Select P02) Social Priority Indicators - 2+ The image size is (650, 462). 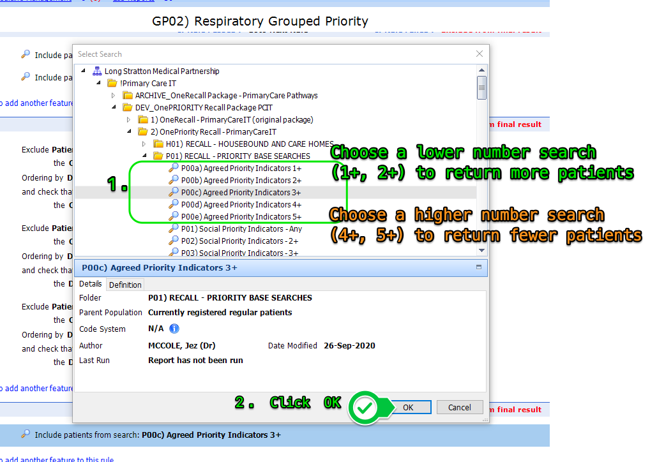[x=239, y=241]
